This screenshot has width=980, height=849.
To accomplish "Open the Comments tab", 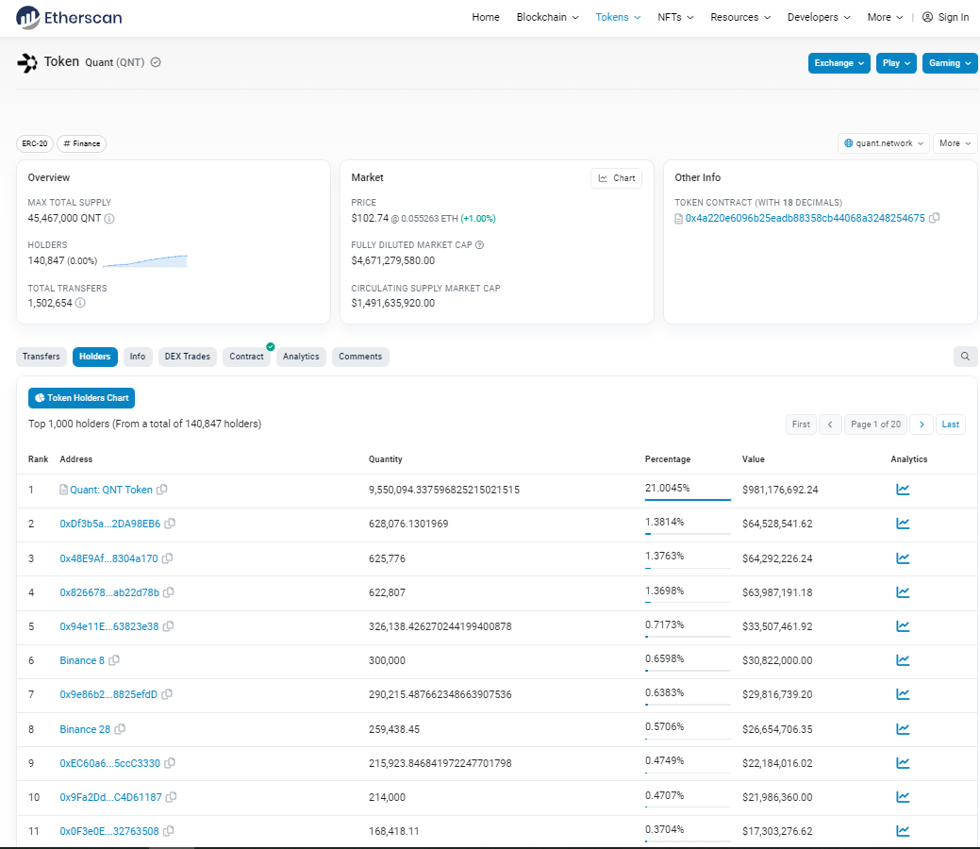I will (x=360, y=357).
